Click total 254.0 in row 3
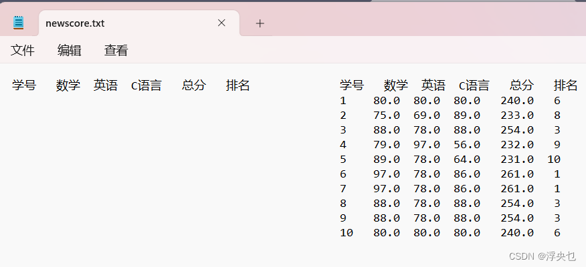 [517, 129]
